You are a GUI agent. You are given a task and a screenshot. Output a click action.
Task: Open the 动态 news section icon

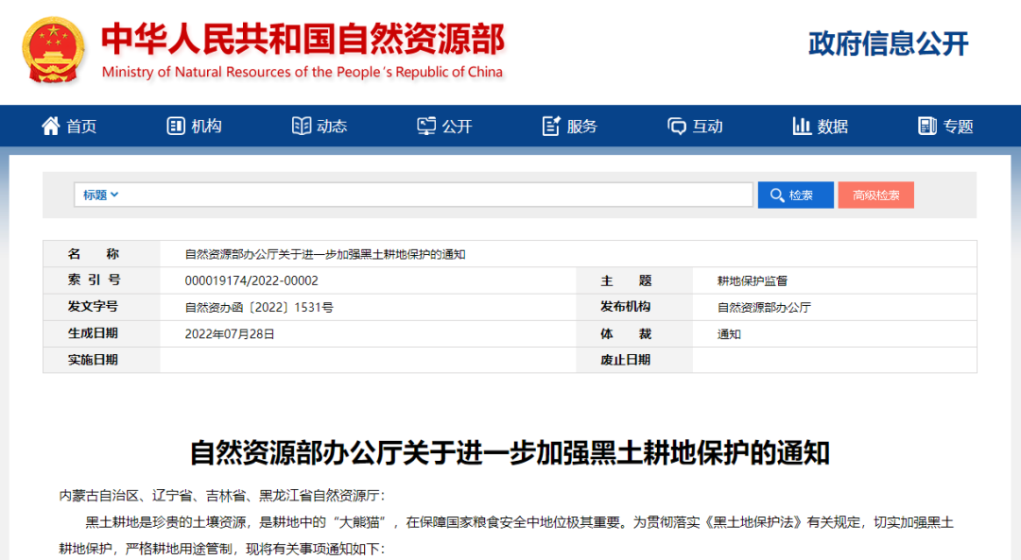(301, 126)
